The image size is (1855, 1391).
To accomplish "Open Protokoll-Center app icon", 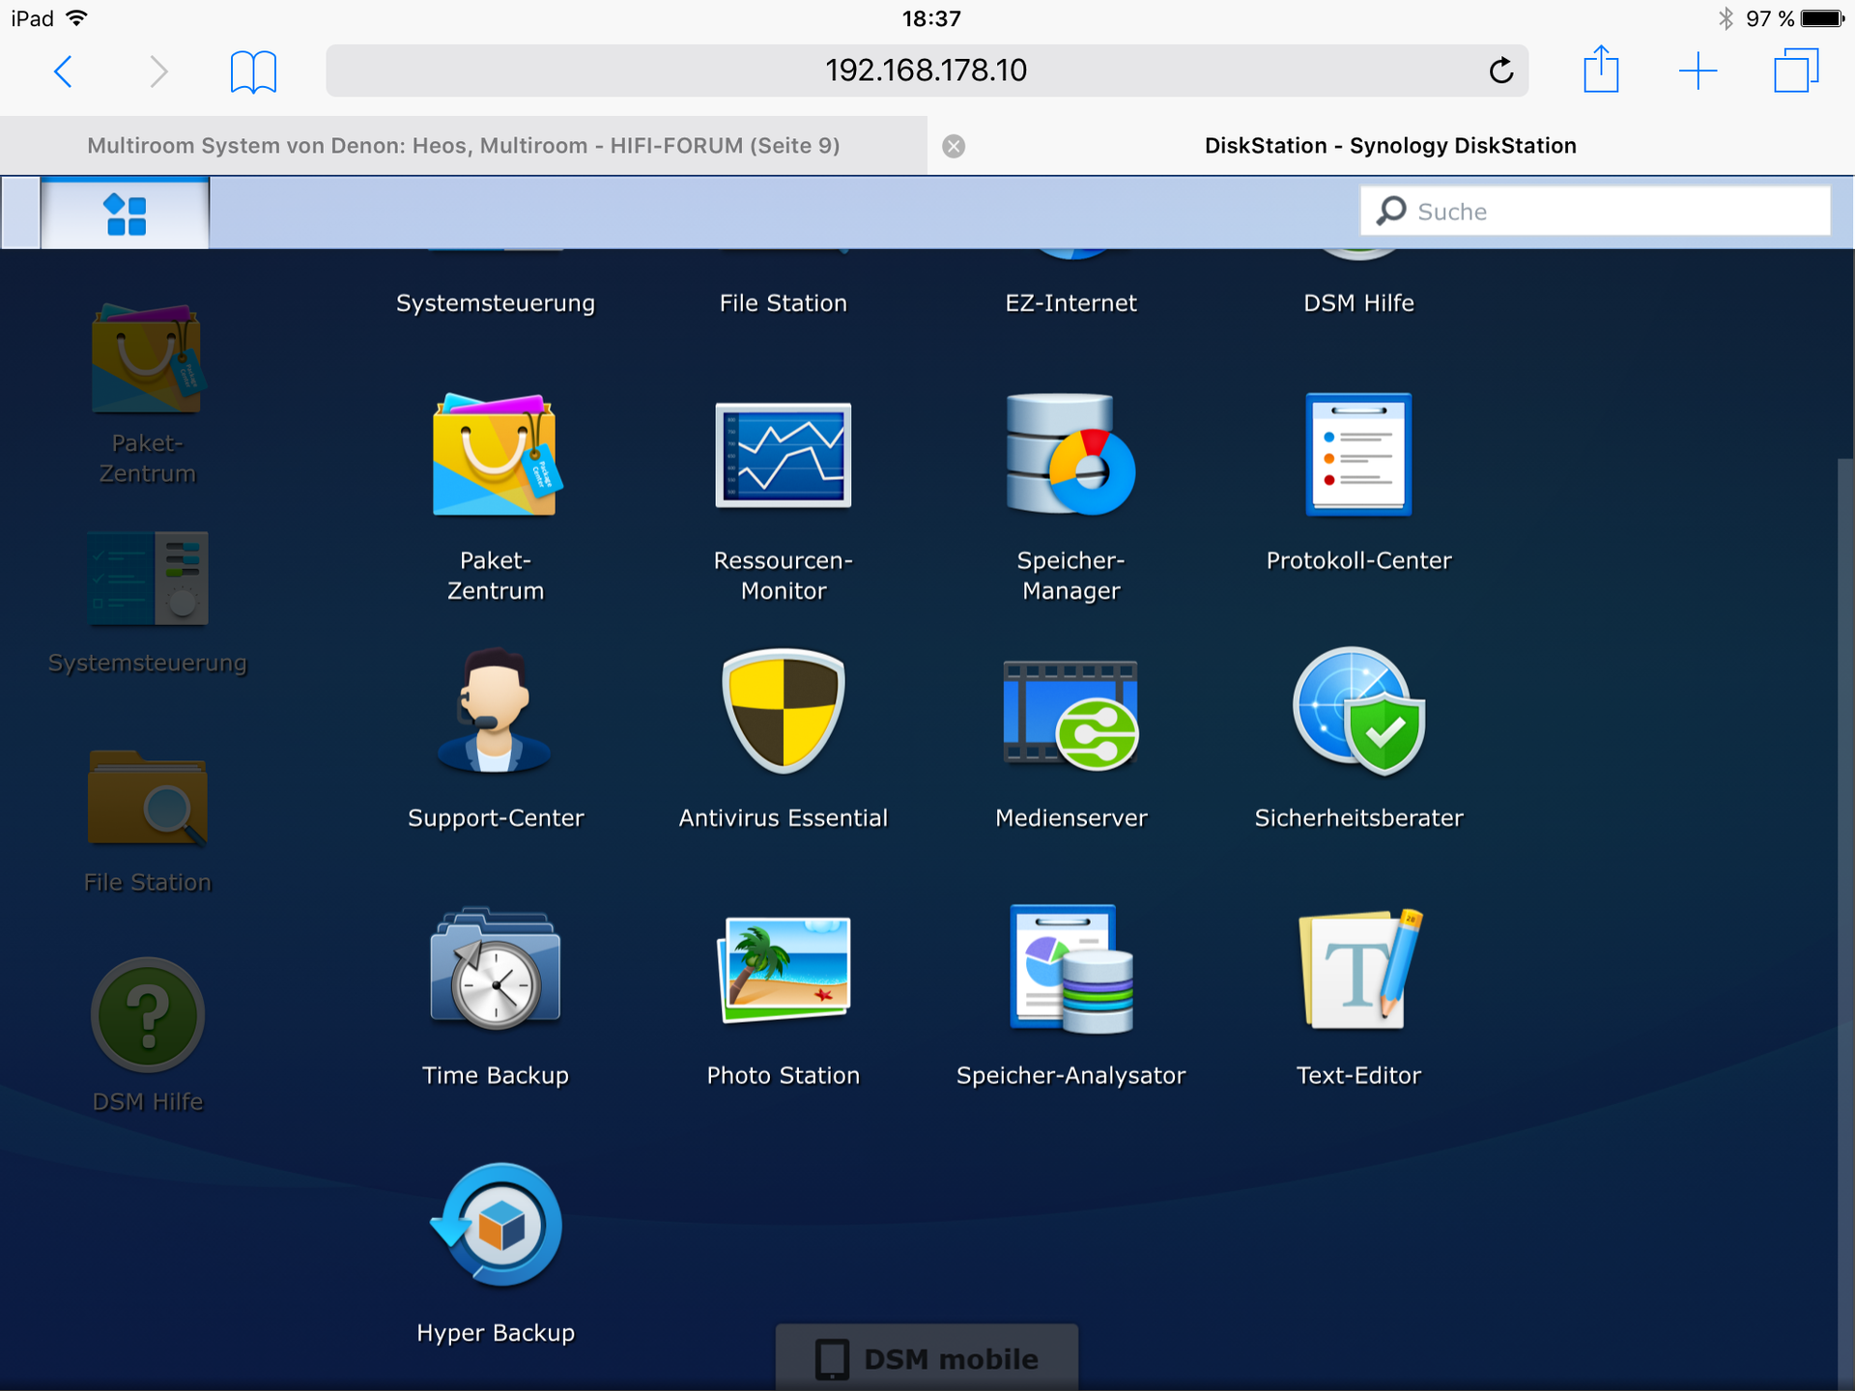I will click(x=1358, y=456).
